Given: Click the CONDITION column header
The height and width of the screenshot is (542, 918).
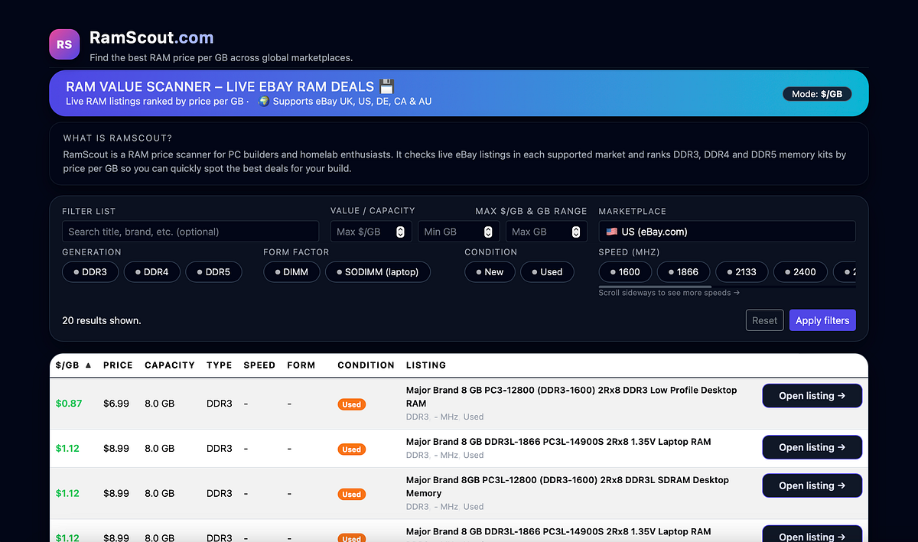Looking at the screenshot, I should coord(366,365).
